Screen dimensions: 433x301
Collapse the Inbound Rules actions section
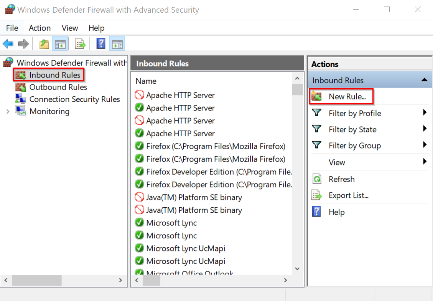point(424,80)
